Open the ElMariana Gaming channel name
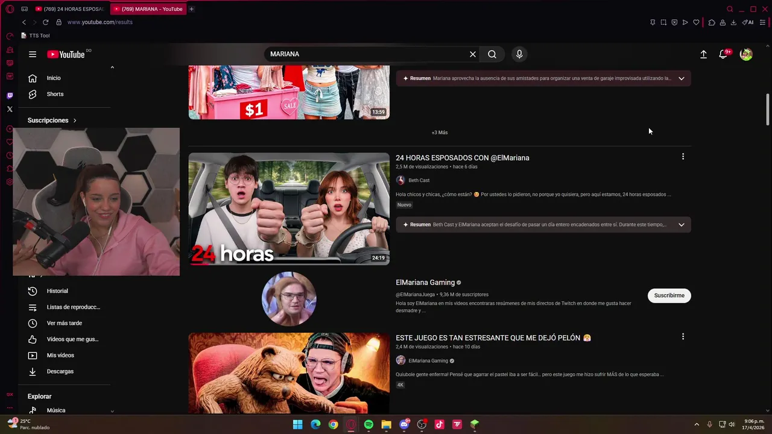 425,283
